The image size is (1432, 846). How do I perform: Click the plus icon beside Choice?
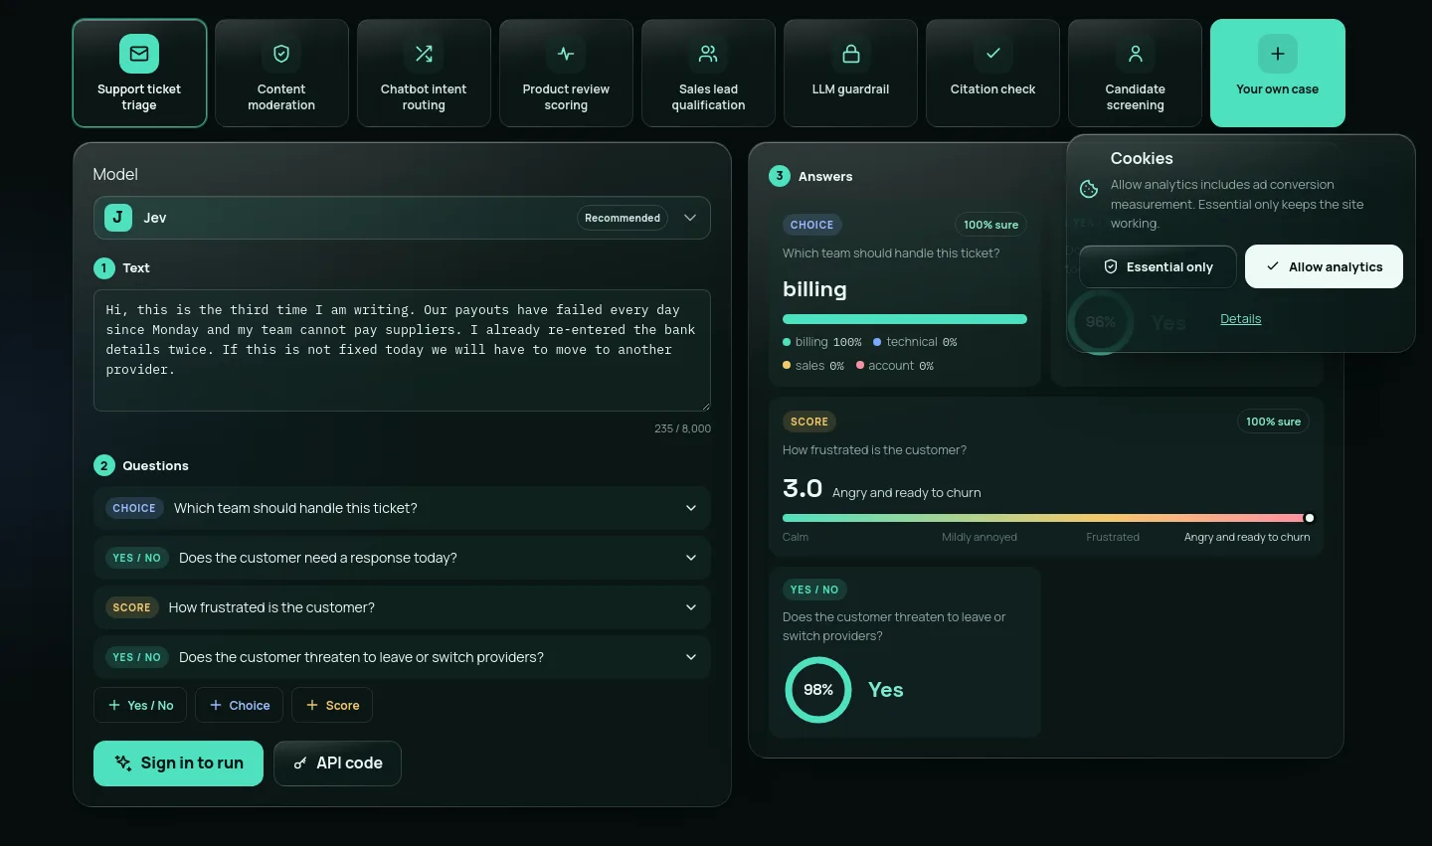tap(216, 705)
